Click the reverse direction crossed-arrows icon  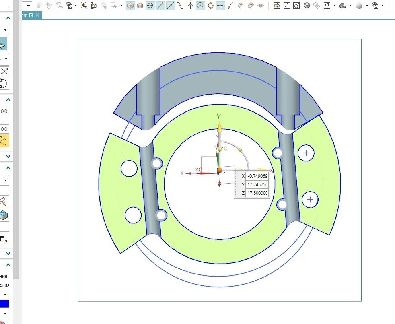point(4,72)
